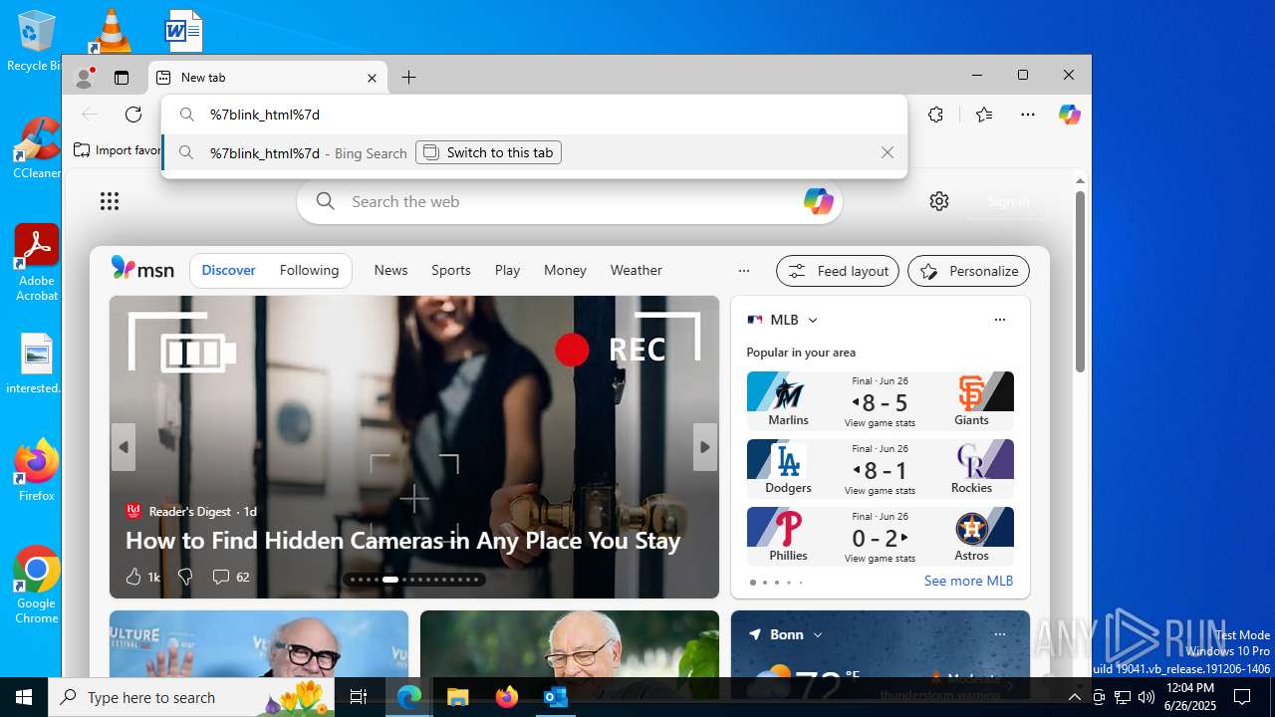
Task: Open Copilot icon in search box
Action: pos(819,201)
